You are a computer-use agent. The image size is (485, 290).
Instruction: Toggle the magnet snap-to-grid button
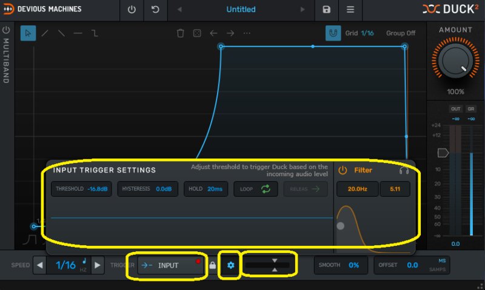333,33
